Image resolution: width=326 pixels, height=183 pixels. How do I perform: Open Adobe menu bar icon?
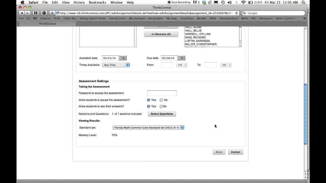(196, 2)
